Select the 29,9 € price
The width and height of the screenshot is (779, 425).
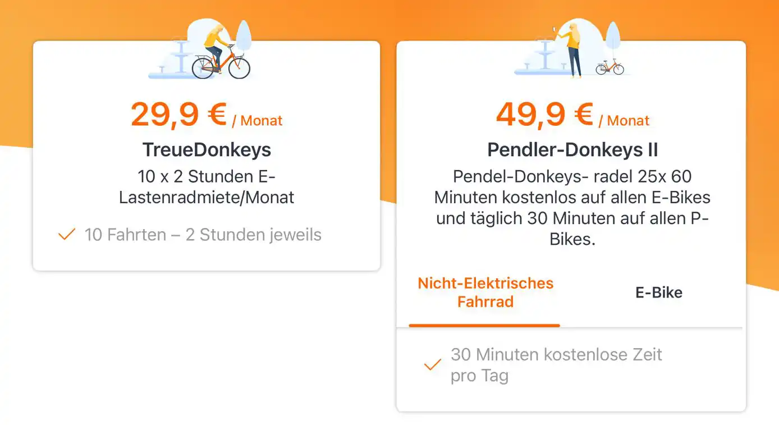178,115
